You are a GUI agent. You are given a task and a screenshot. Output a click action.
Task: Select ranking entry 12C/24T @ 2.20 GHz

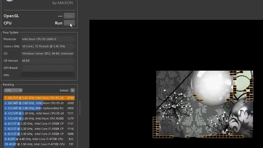pos(39,113)
